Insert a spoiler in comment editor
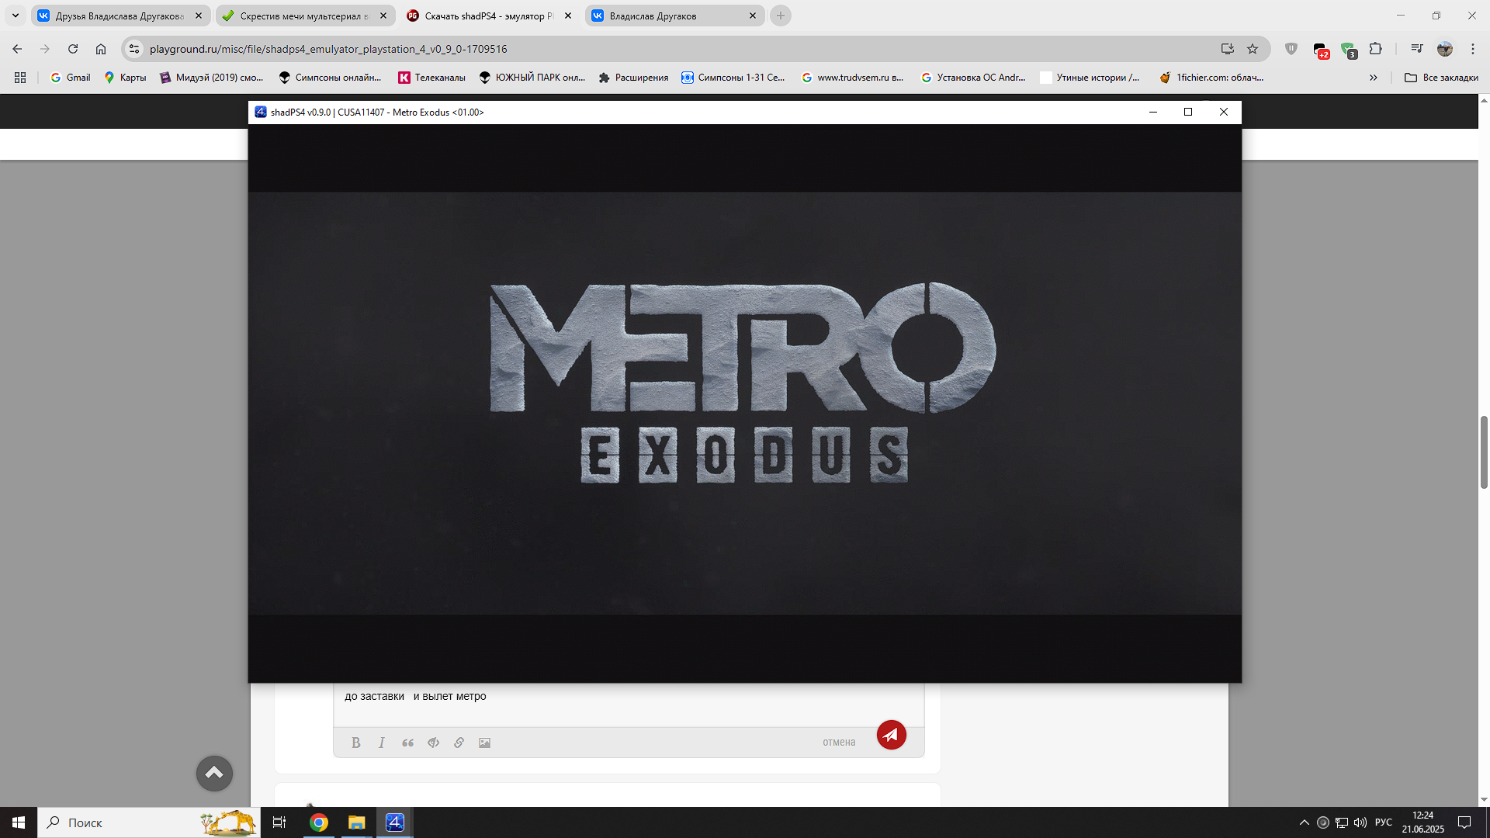Screen dimensions: 1490x838 coord(433,743)
